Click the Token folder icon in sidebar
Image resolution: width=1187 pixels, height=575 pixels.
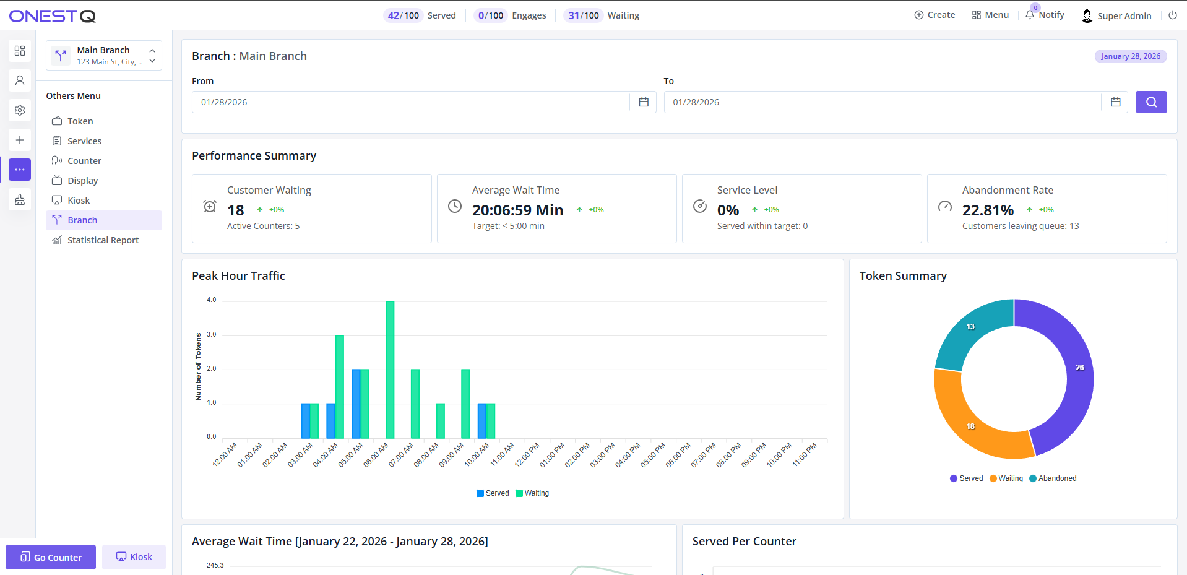(x=57, y=121)
